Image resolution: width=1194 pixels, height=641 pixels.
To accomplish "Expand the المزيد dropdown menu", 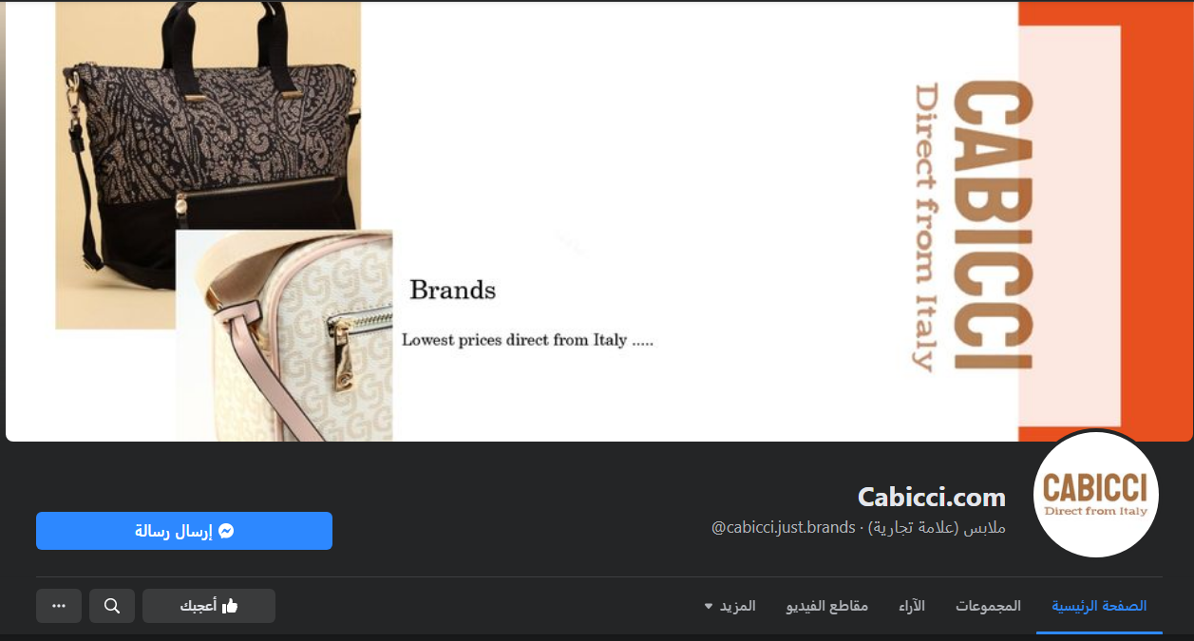I will [730, 606].
